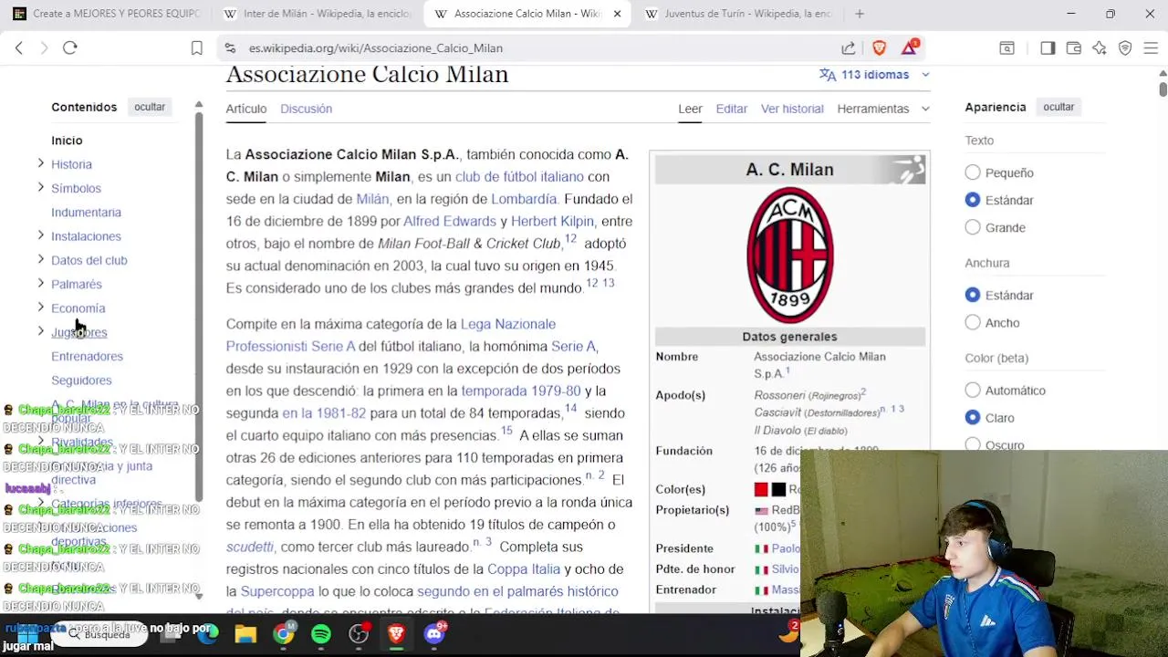The width and height of the screenshot is (1168, 657).
Task: Open Brave Rewards triangle icon
Action: click(910, 47)
